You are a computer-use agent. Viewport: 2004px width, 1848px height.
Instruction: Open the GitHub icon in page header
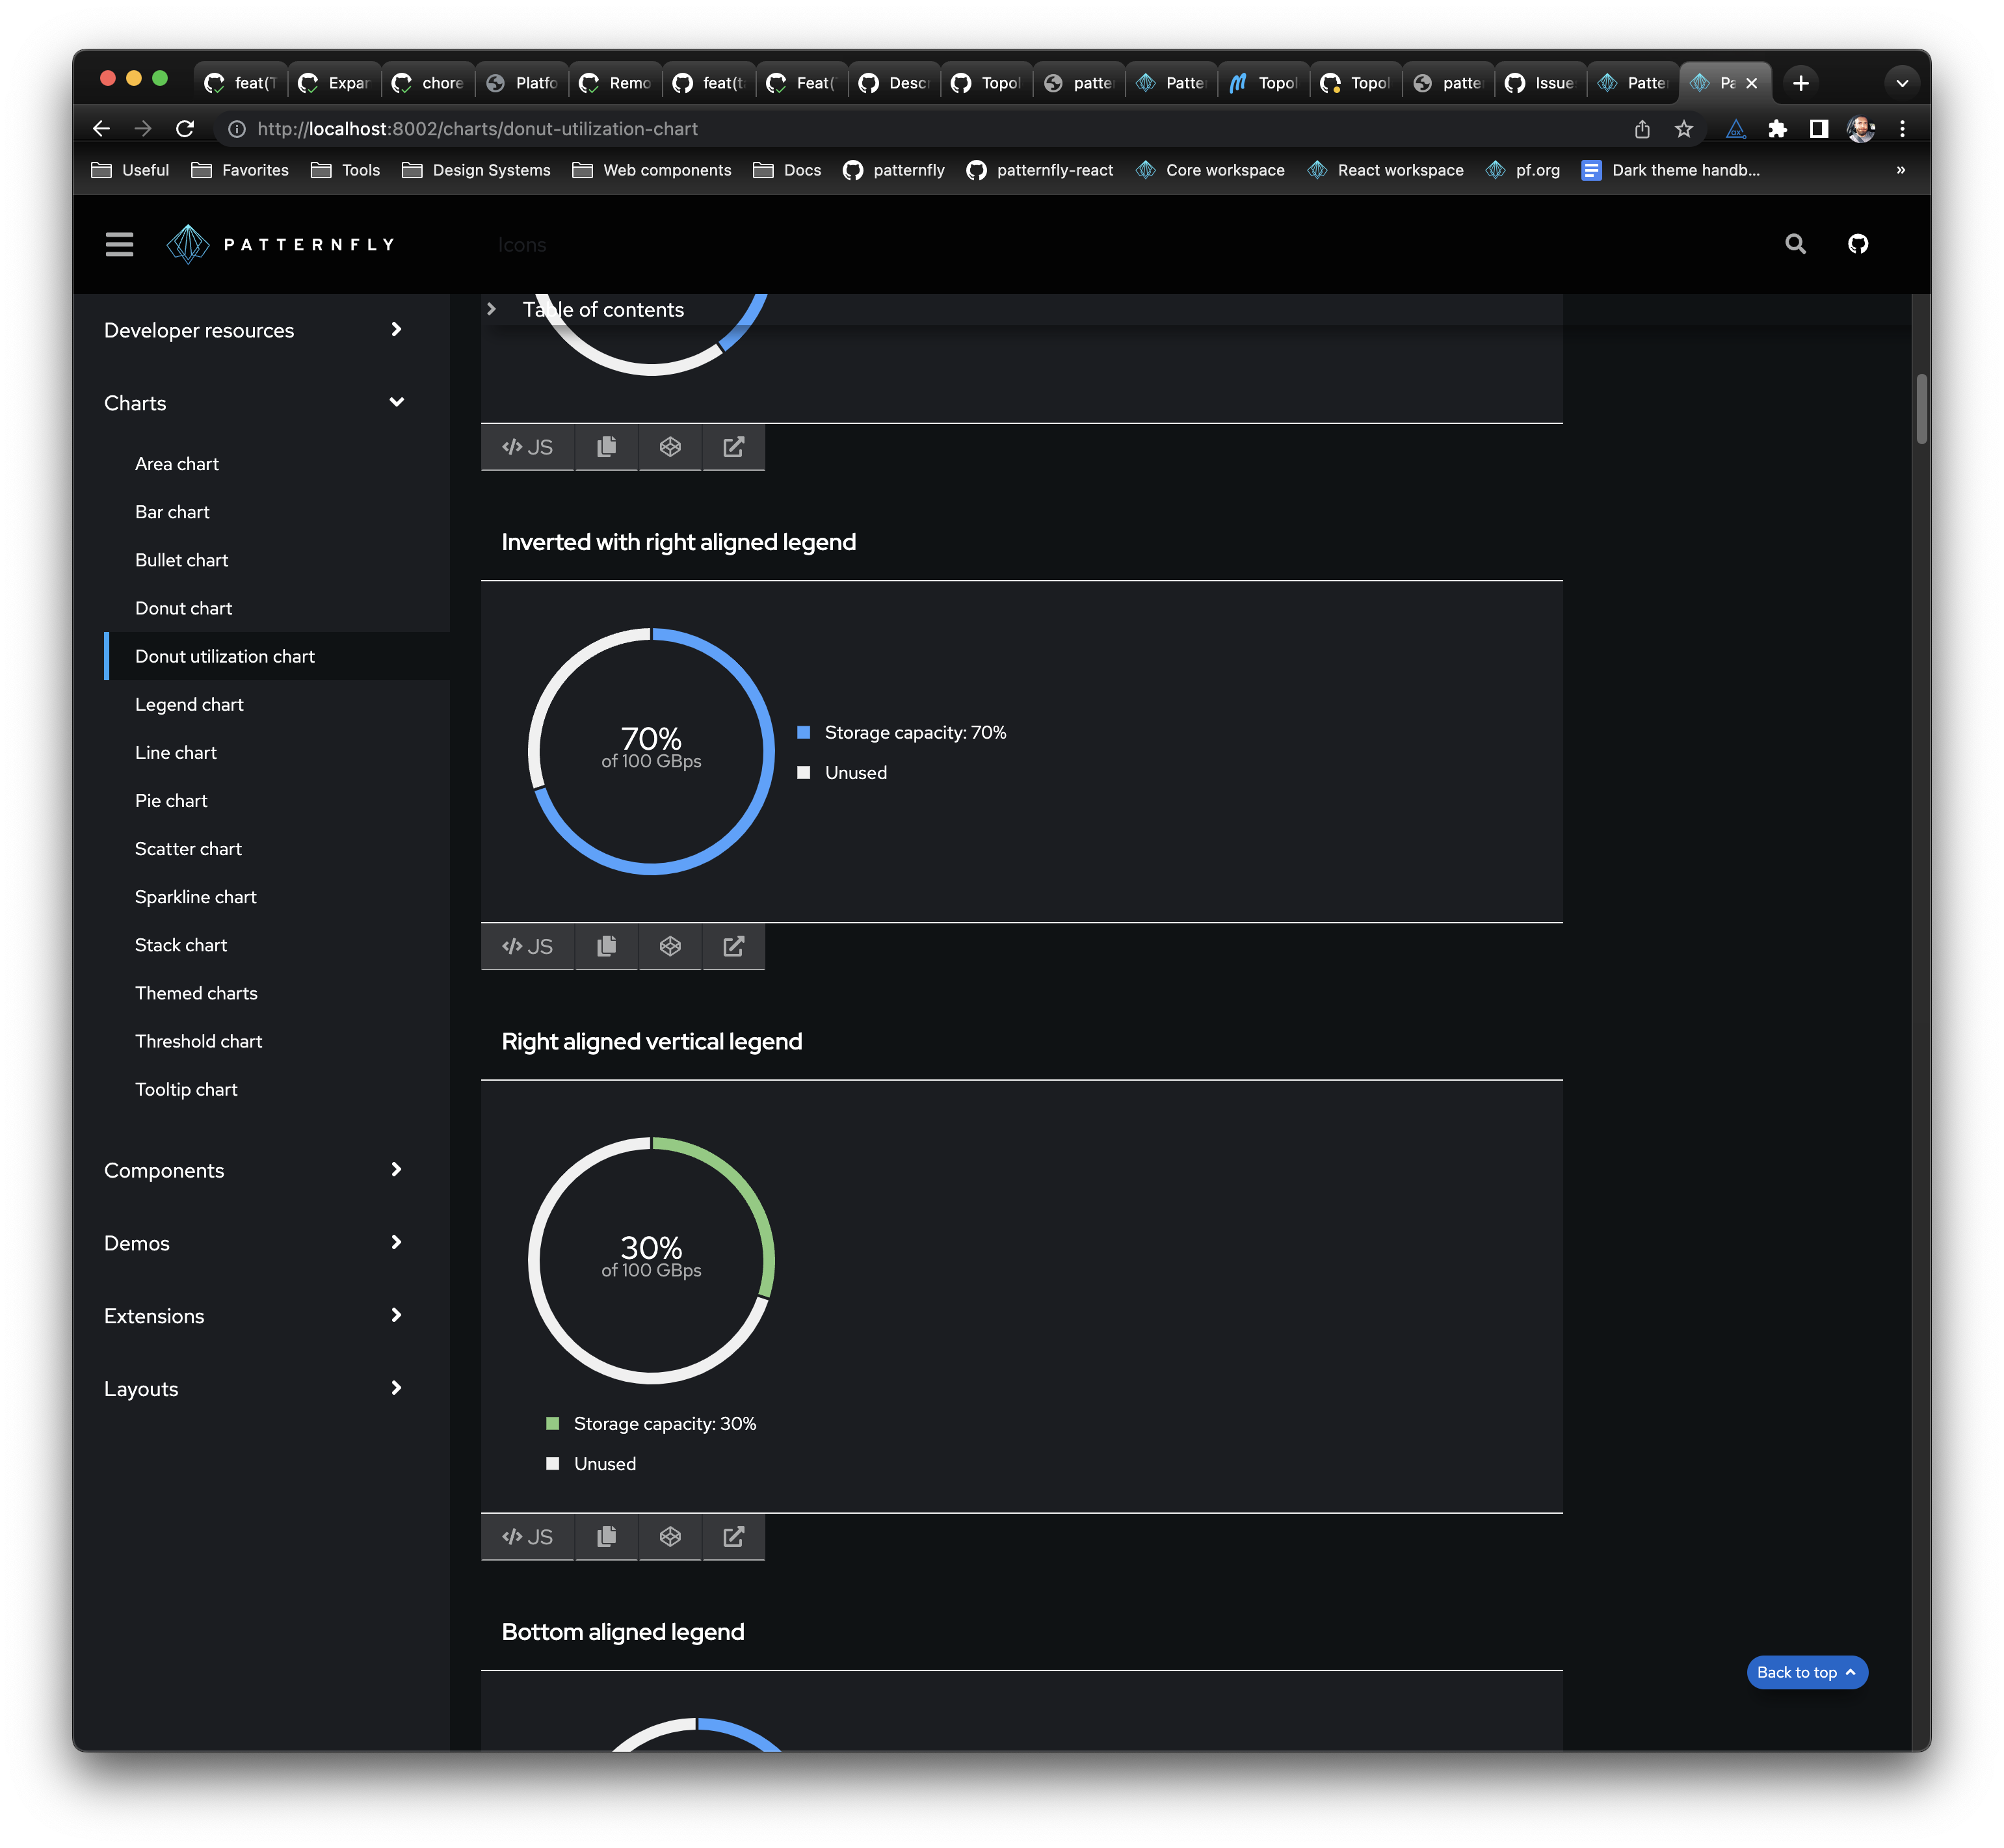[x=1857, y=244]
